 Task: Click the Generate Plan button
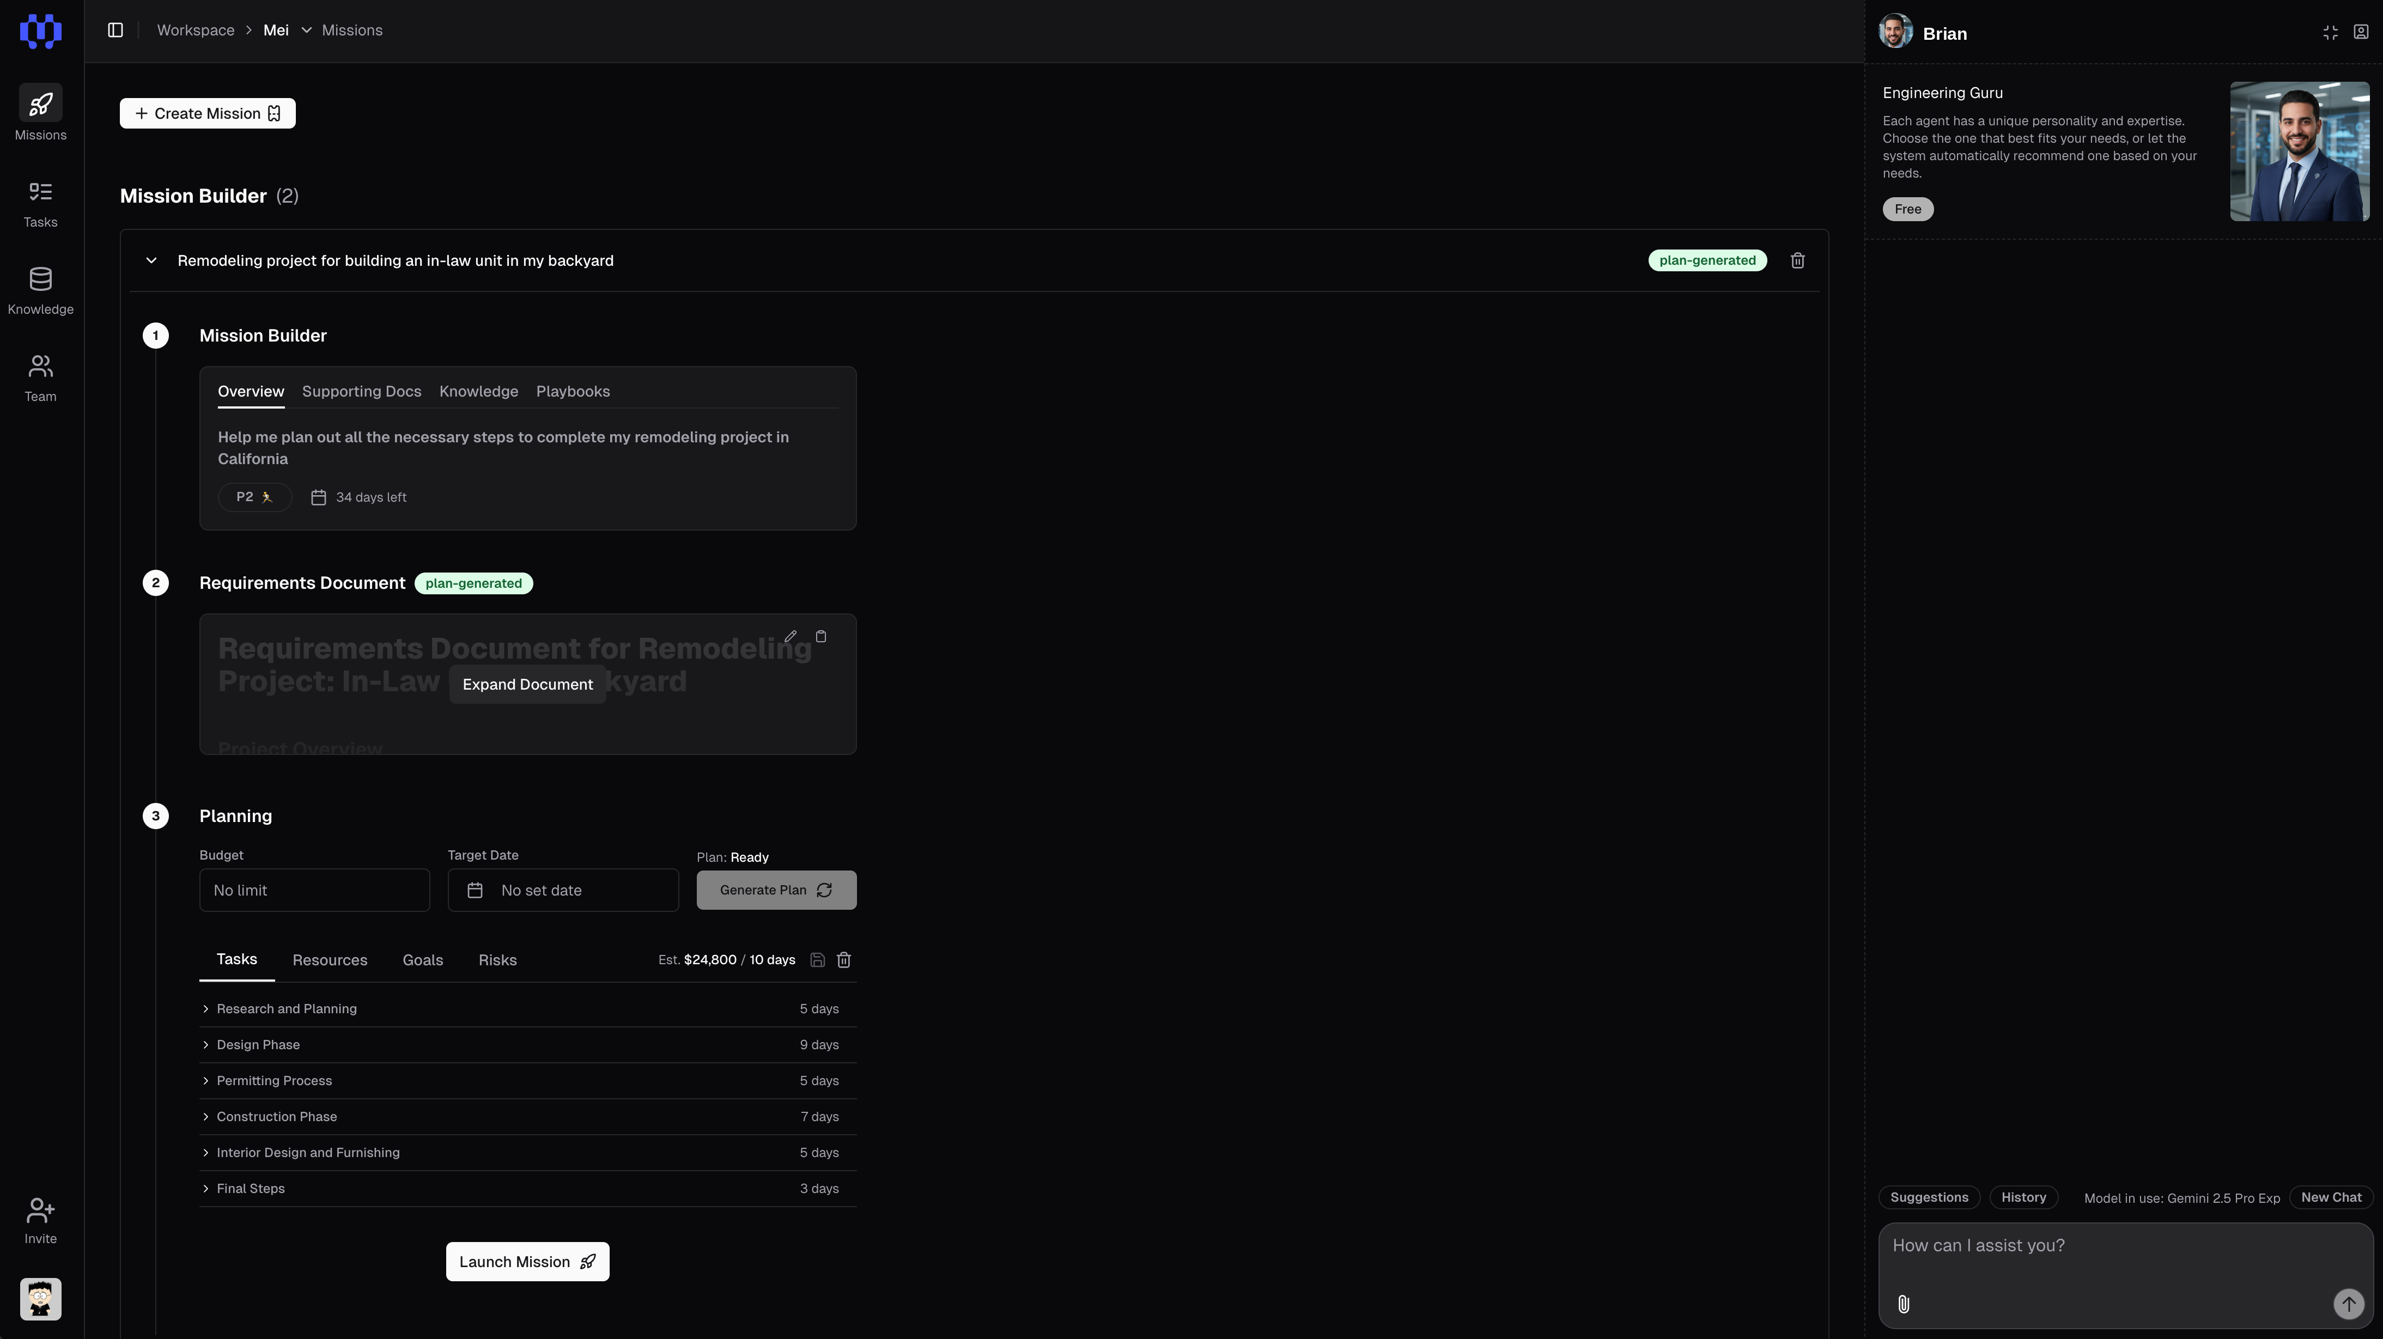click(776, 891)
